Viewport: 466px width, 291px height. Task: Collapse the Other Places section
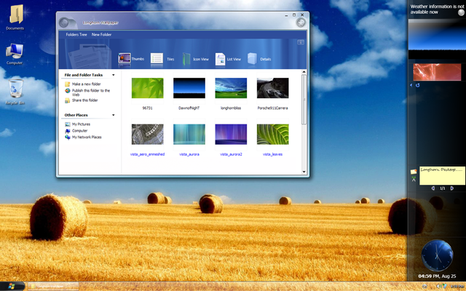114,115
